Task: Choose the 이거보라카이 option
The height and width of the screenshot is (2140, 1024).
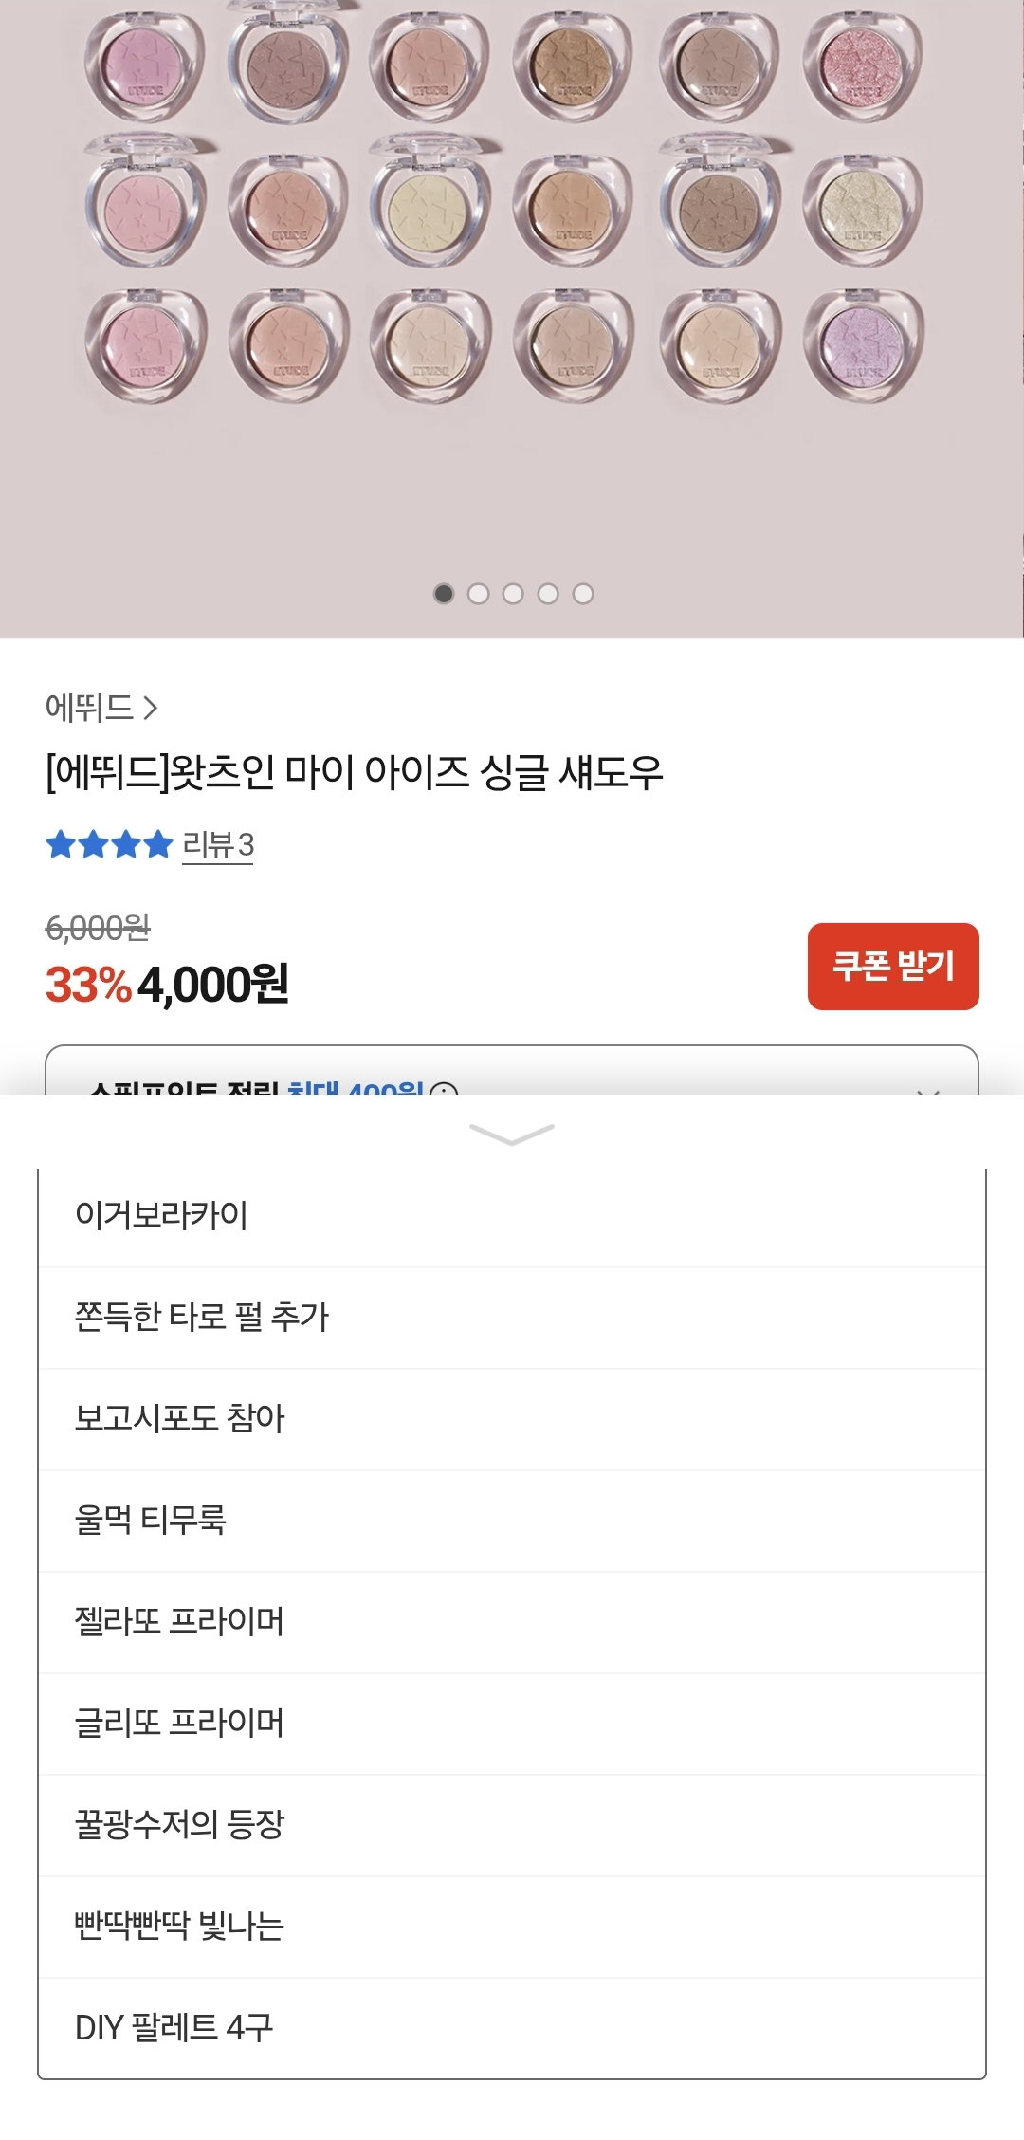Action: pyautogui.click(x=512, y=1216)
